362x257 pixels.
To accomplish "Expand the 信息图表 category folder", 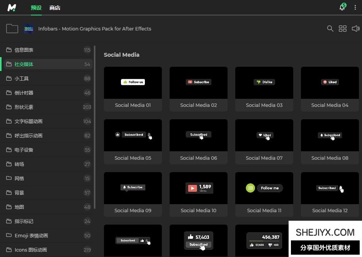I will click(x=24, y=50).
